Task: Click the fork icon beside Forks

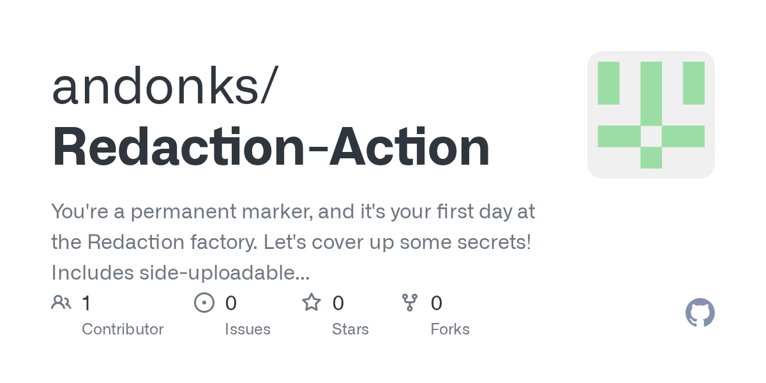Action: coord(410,303)
